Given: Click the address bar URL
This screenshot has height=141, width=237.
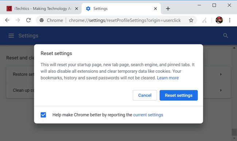Looking at the screenshot, I should (x=125, y=20).
